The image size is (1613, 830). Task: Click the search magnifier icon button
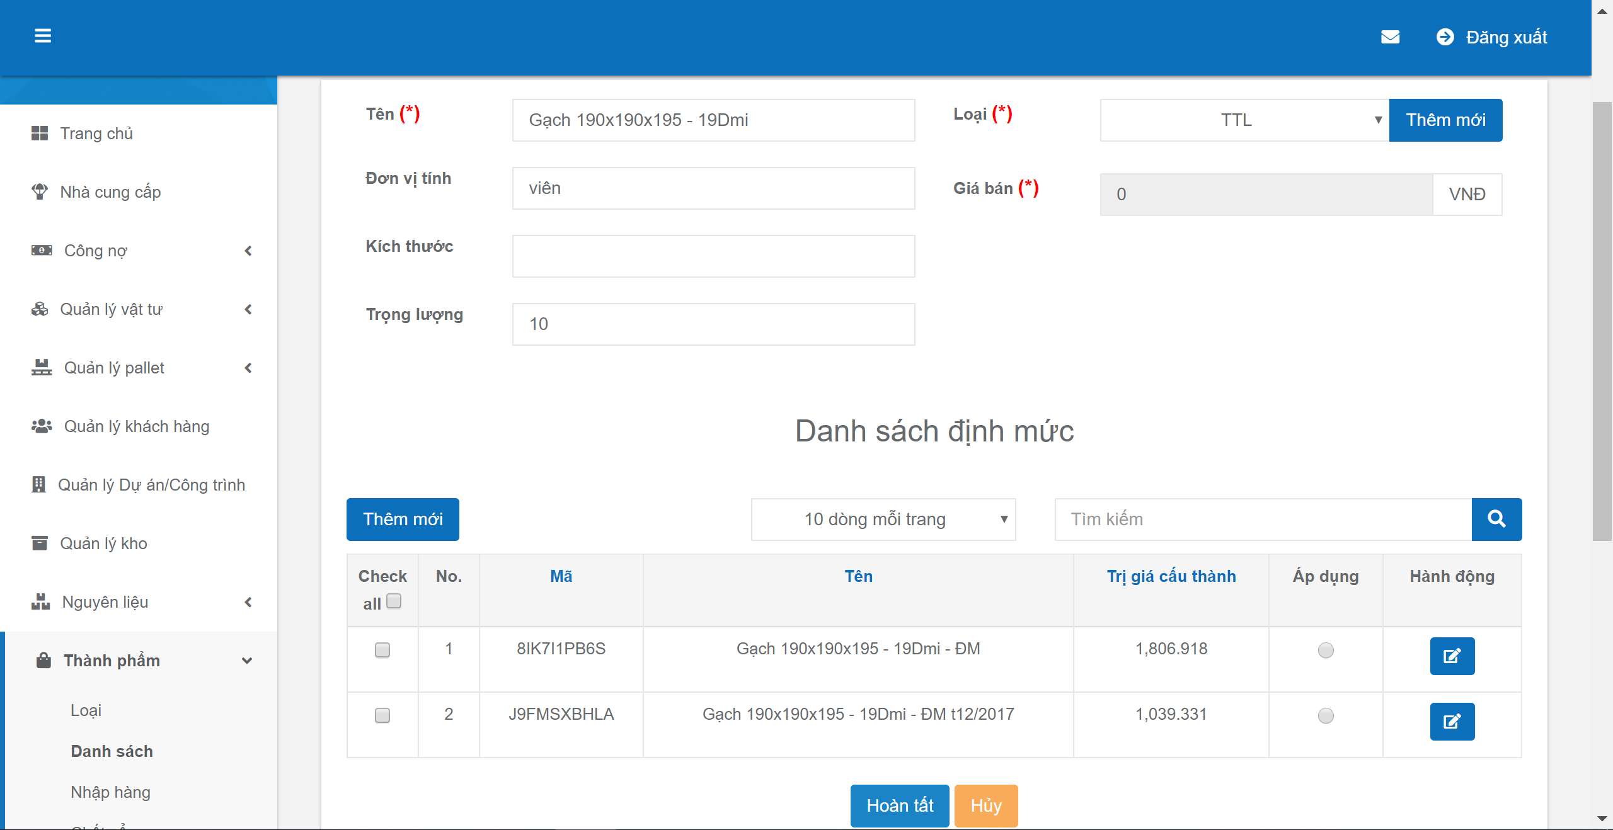[x=1496, y=519]
